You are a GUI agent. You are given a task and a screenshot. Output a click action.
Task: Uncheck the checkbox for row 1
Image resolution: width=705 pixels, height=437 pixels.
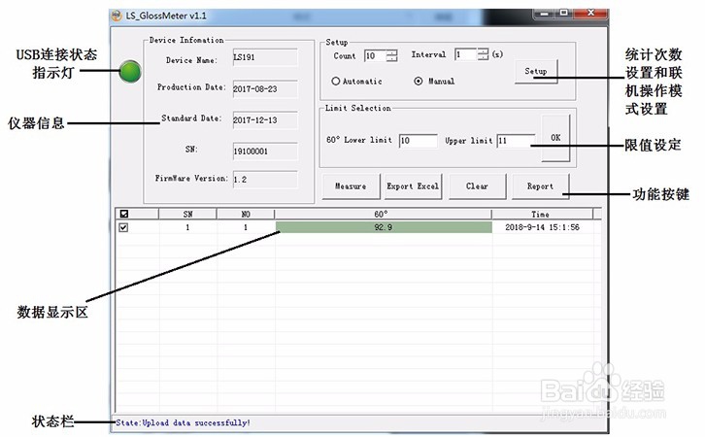(x=123, y=227)
